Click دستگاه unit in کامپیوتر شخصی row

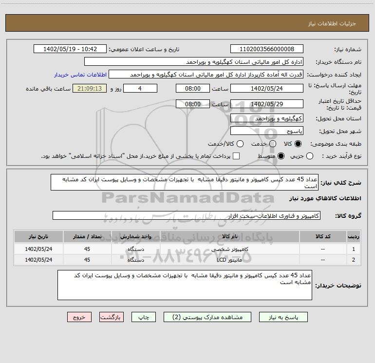135,249
